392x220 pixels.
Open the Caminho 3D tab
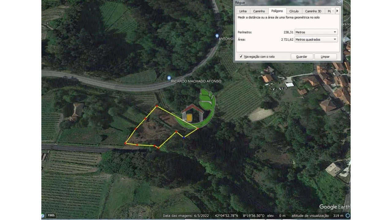pos(313,11)
